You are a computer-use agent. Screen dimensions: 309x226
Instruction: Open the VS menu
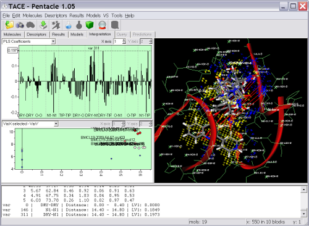coord(106,15)
